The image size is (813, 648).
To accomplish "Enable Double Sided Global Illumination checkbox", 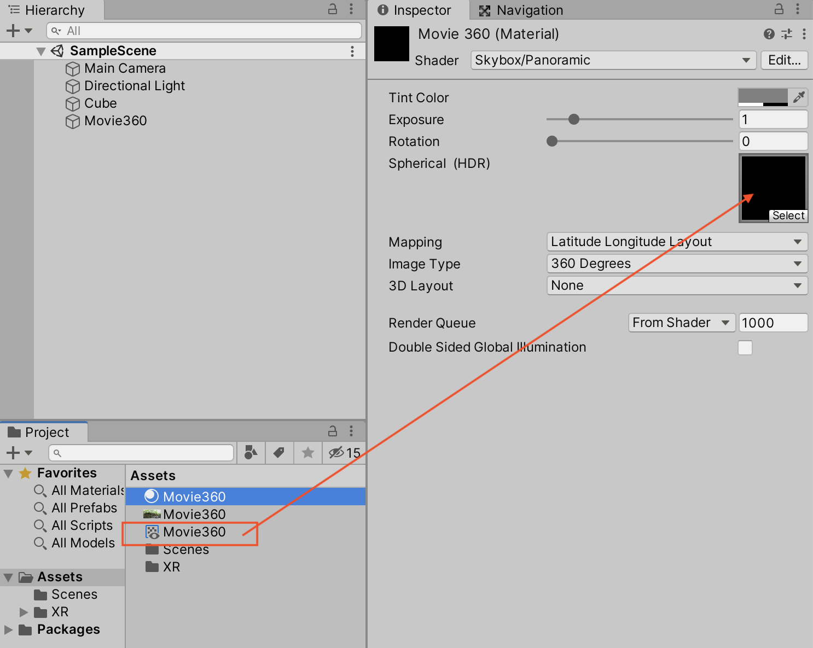I will click(745, 348).
